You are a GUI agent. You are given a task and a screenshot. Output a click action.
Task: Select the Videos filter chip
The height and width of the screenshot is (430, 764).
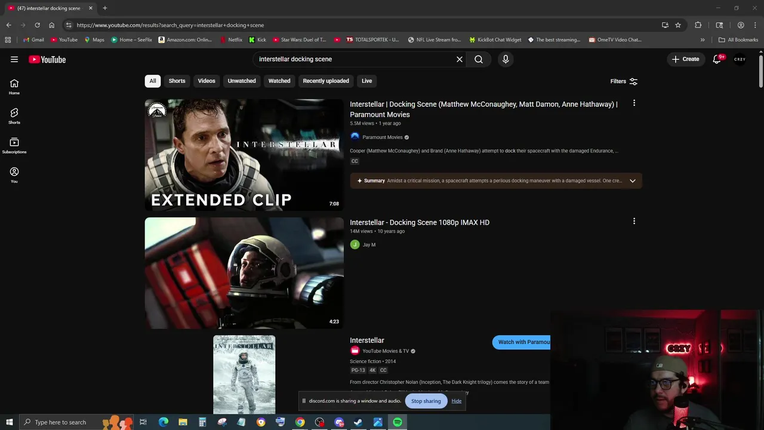coord(207,81)
